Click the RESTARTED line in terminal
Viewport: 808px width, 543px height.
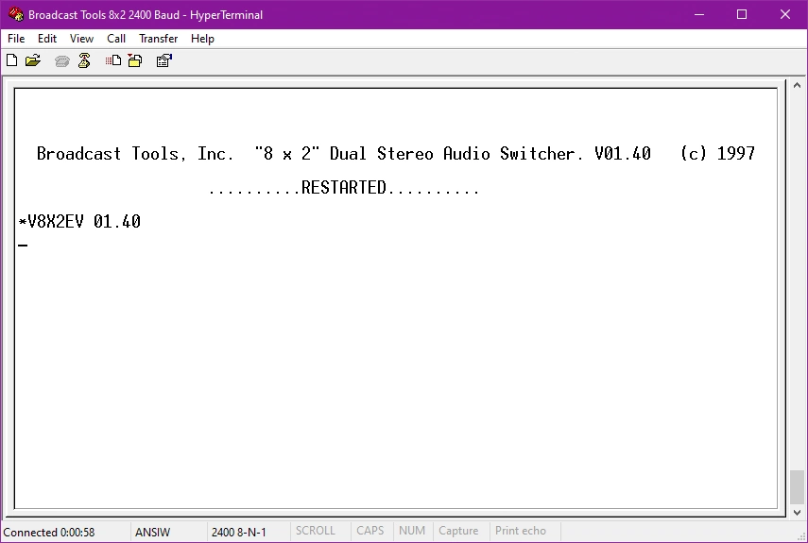[x=344, y=188]
